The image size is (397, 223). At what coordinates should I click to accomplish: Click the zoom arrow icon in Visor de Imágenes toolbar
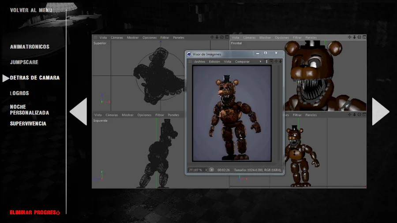[280, 61]
